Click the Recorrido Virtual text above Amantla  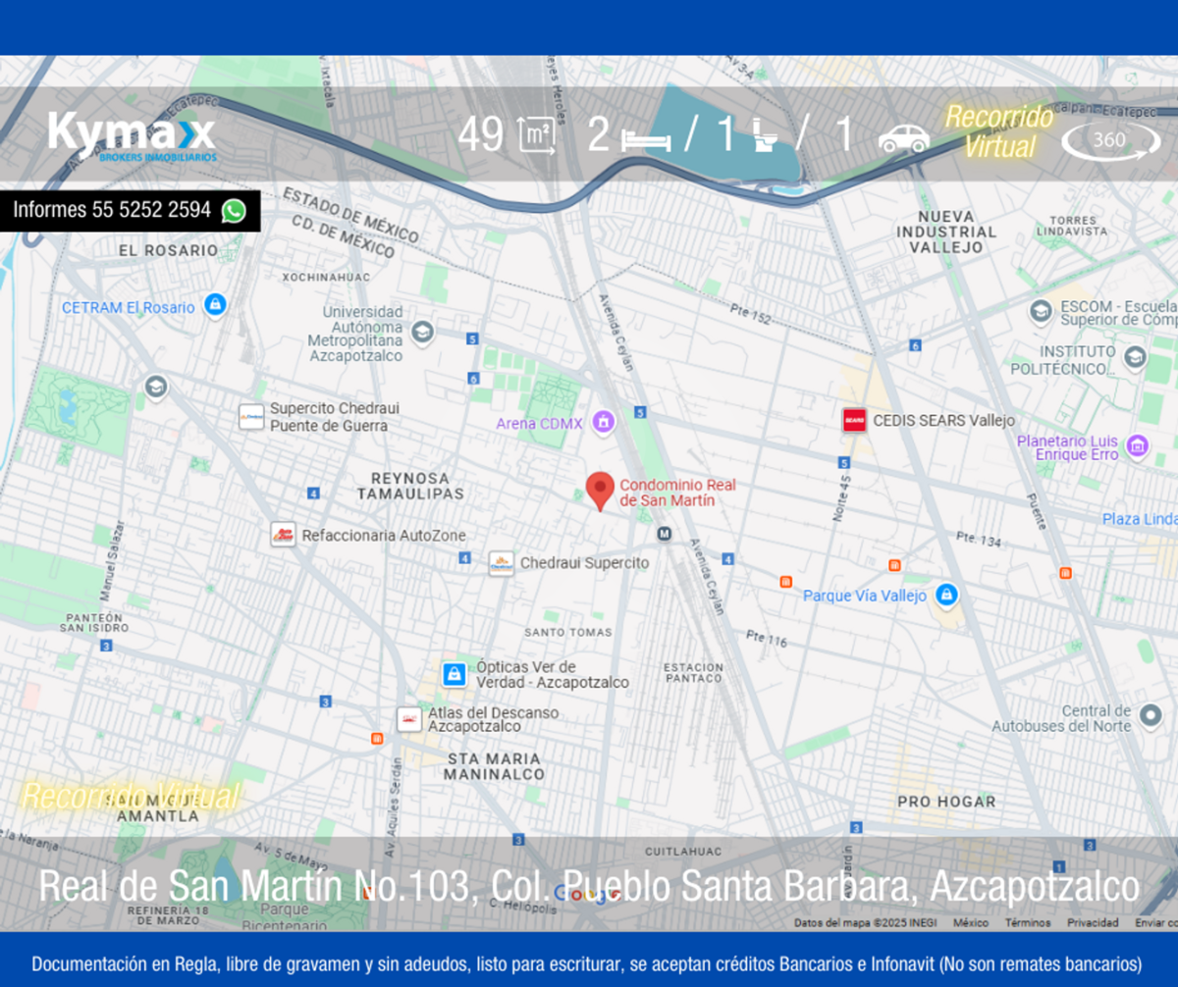[130, 796]
